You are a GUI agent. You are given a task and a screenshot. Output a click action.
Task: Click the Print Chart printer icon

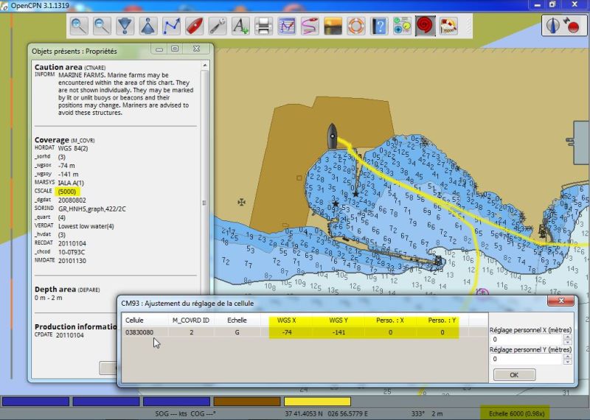(264, 26)
